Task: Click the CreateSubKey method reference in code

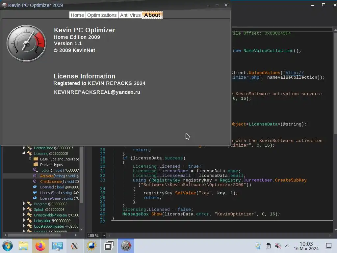Action: point(291,180)
